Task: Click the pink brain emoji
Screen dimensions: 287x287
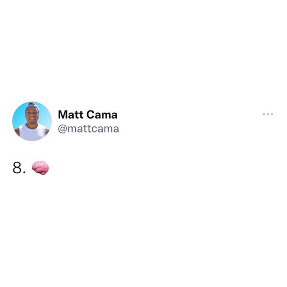Action: tap(40, 168)
